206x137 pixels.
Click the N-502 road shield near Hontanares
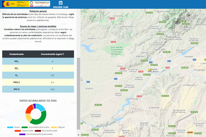click(112, 18)
